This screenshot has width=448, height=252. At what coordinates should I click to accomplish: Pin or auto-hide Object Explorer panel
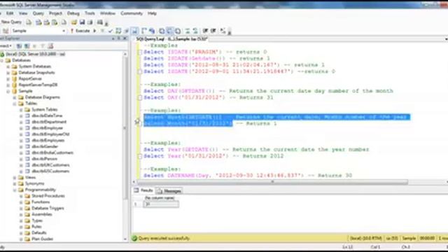click(119, 38)
